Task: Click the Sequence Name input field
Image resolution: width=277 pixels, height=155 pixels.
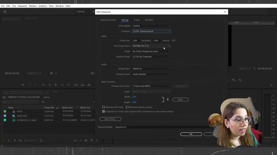Action: (x=161, y=127)
